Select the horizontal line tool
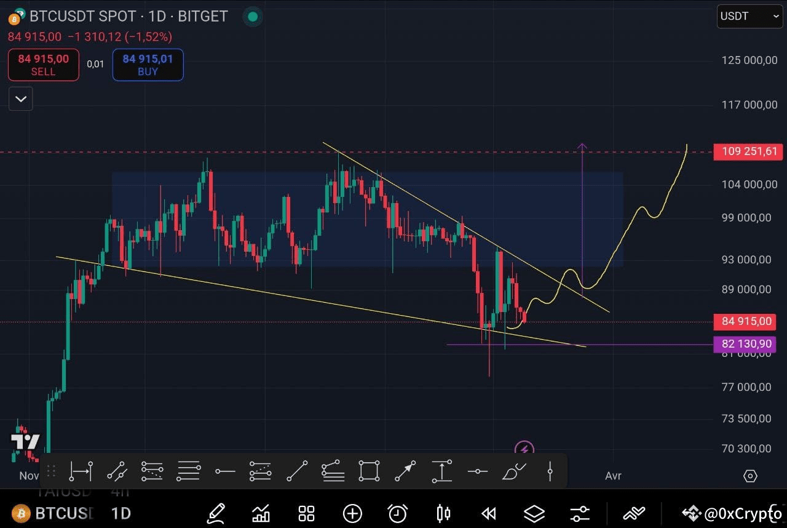Image resolution: width=787 pixels, height=528 pixels. click(x=477, y=471)
